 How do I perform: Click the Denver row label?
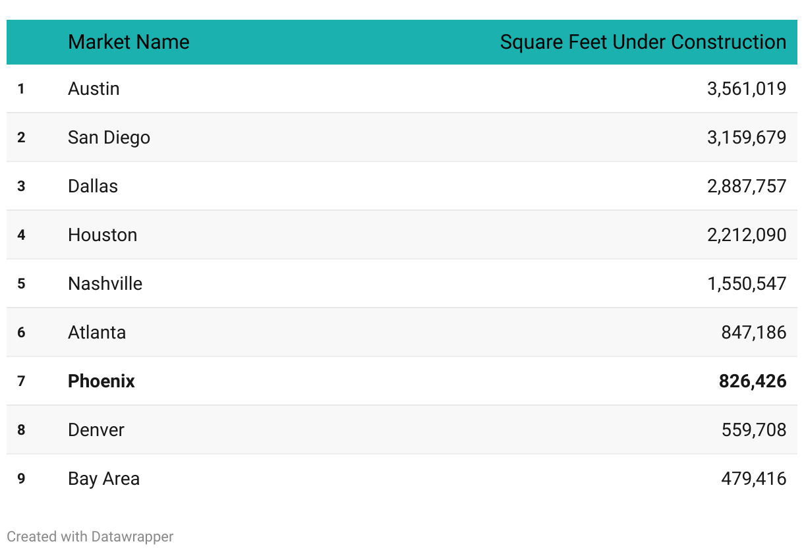pyautogui.click(x=96, y=430)
